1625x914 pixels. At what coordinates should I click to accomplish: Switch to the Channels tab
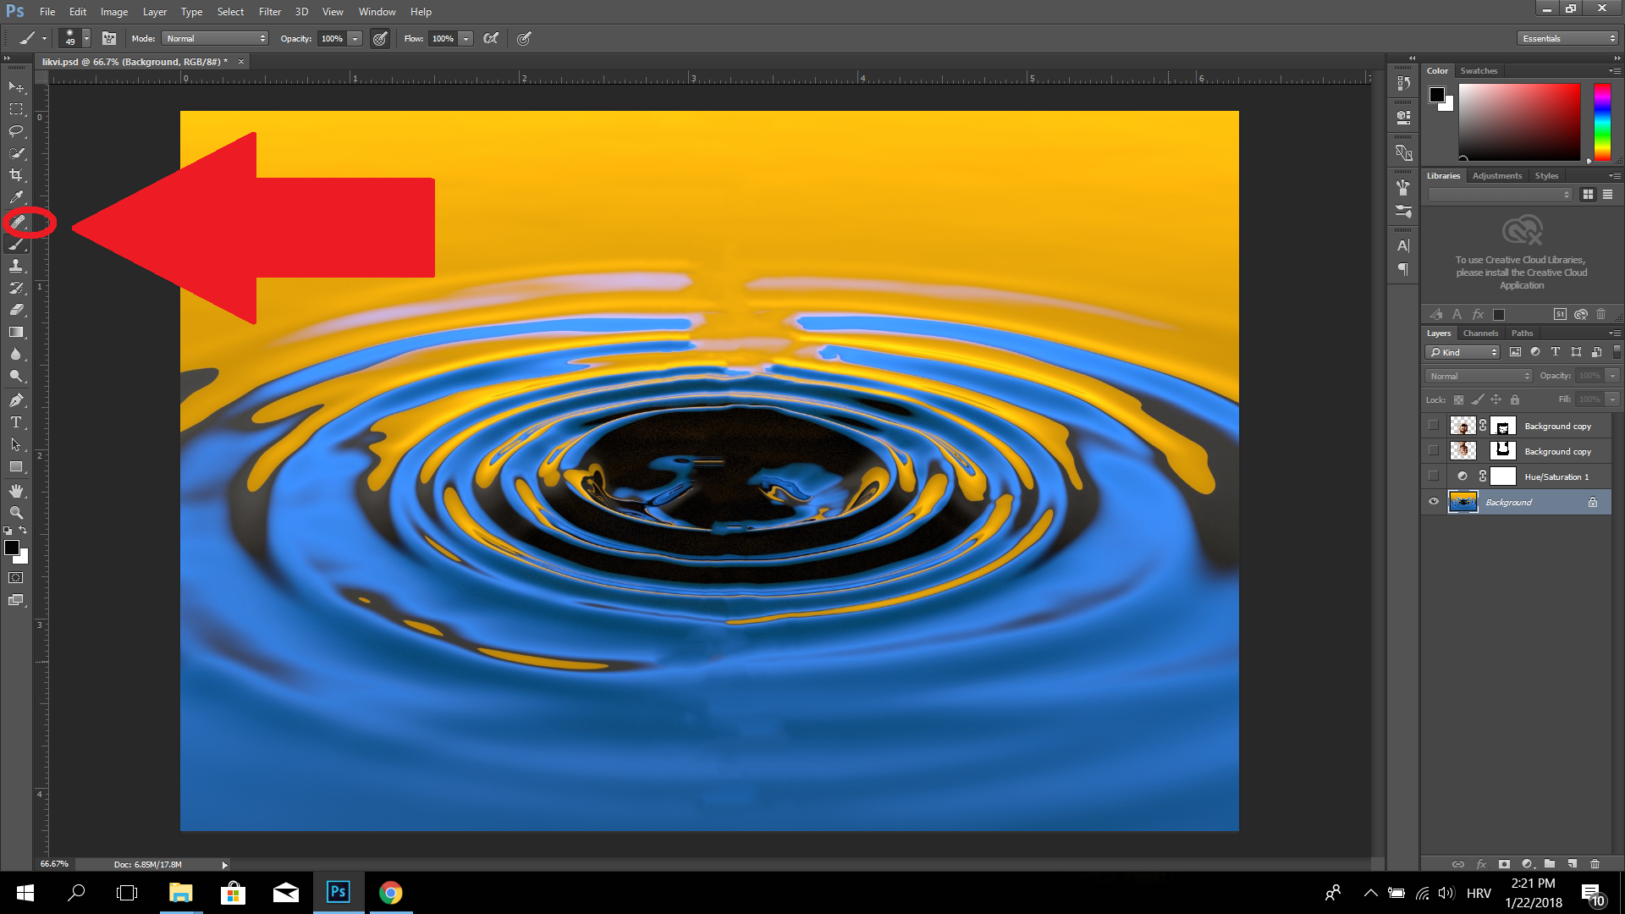point(1480,333)
